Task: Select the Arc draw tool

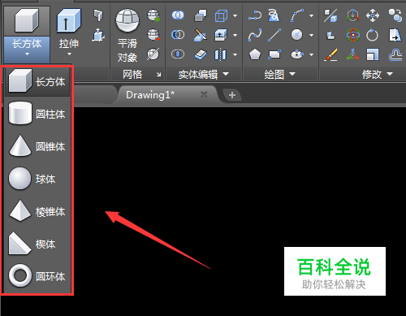Action: [297, 15]
